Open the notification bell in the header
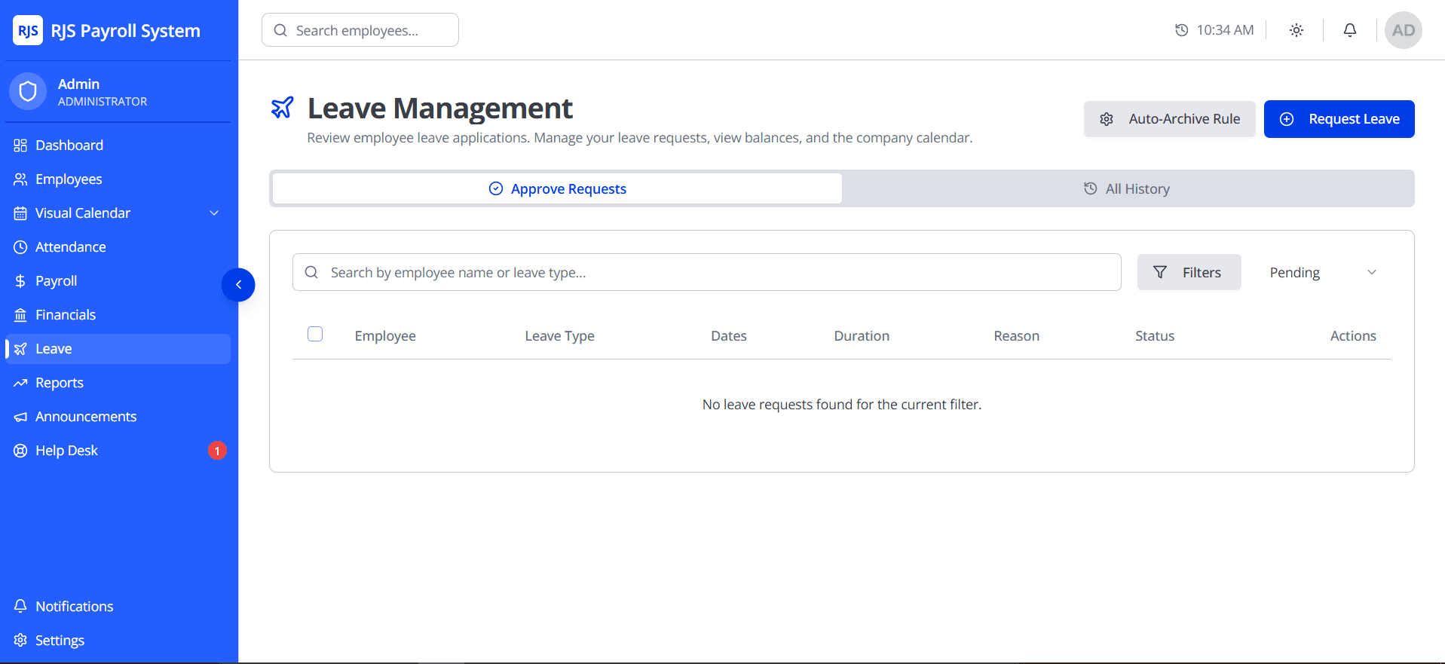1445x664 pixels. pos(1350,30)
